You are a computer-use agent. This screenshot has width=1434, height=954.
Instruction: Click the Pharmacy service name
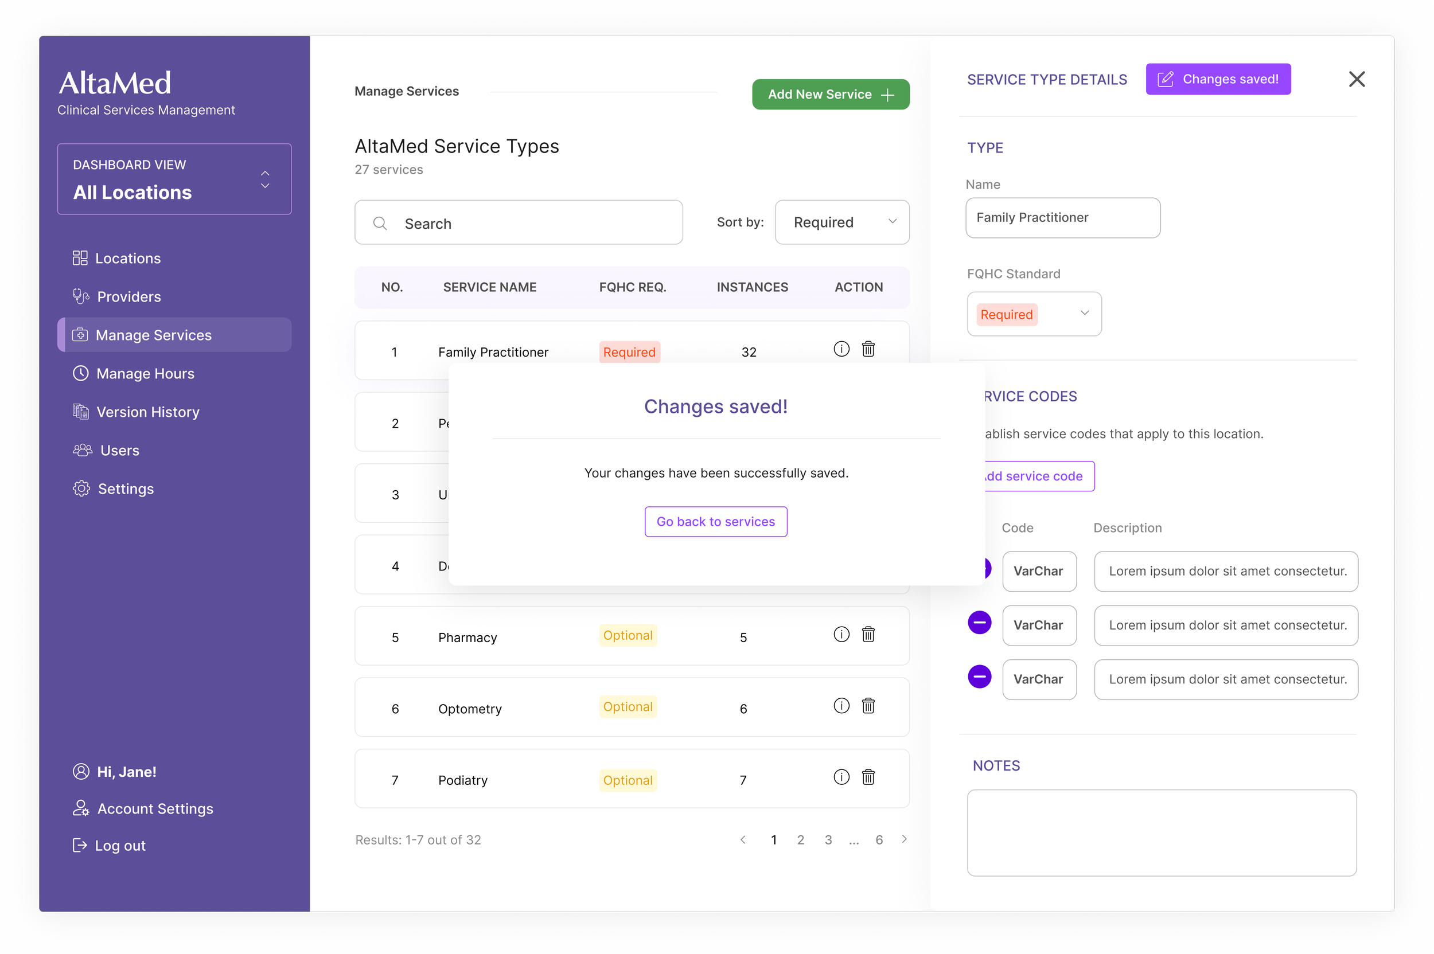[467, 637]
